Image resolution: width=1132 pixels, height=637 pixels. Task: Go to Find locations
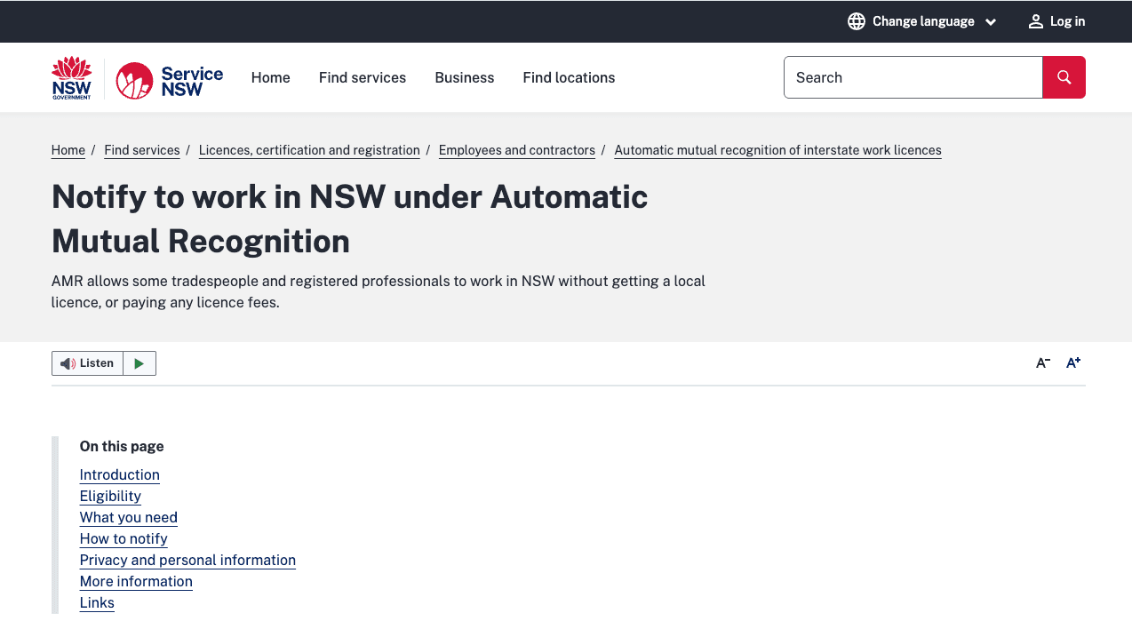(x=569, y=77)
